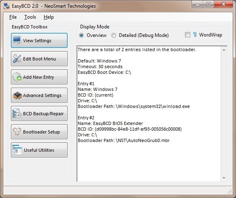
Task: Open Edit Boot Menu by its label
Action: 39,59
